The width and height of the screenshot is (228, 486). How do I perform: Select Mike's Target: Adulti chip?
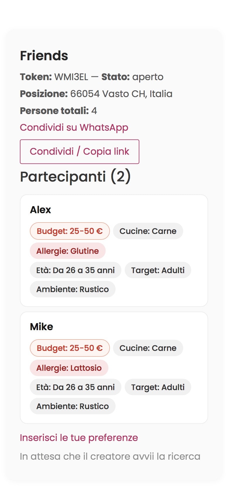pyautogui.click(x=158, y=387)
